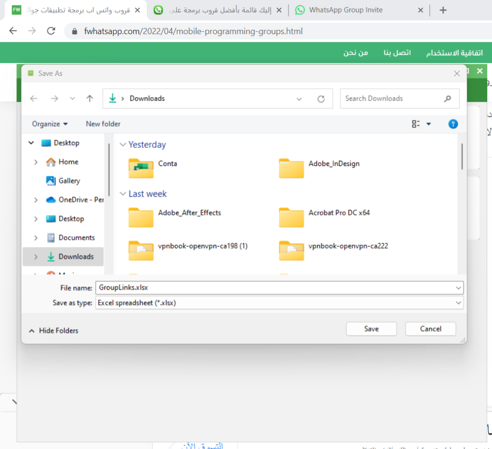Refresh the Downloads folder listing
The width and height of the screenshot is (492, 449).
point(320,99)
